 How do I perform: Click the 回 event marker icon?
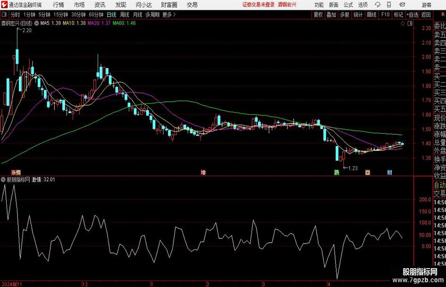[x=368, y=172]
